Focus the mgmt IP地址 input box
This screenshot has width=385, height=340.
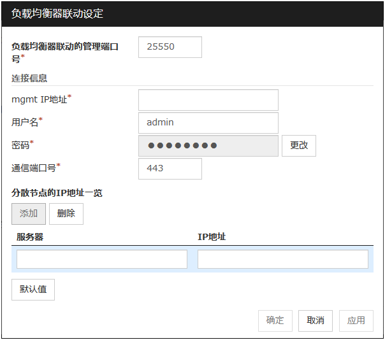[208, 100]
